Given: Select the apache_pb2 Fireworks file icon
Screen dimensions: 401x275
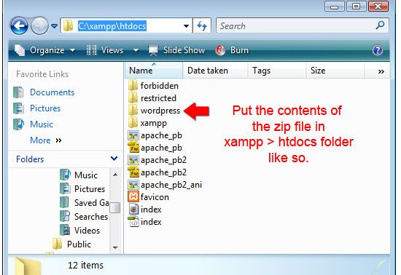Looking at the screenshot, I should coord(133,172).
